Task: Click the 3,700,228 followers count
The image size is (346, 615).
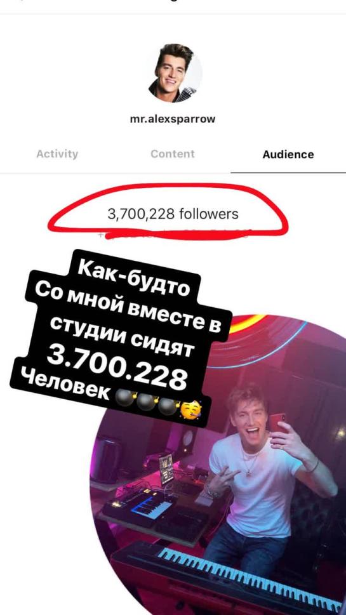Action: pyautogui.click(x=173, y=214)
